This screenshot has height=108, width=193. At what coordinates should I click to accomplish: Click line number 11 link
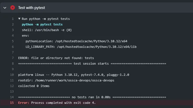(x=12, y=81)
